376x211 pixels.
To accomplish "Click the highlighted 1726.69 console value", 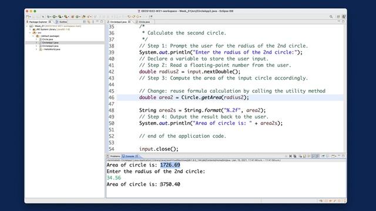I will pos(170,165).
